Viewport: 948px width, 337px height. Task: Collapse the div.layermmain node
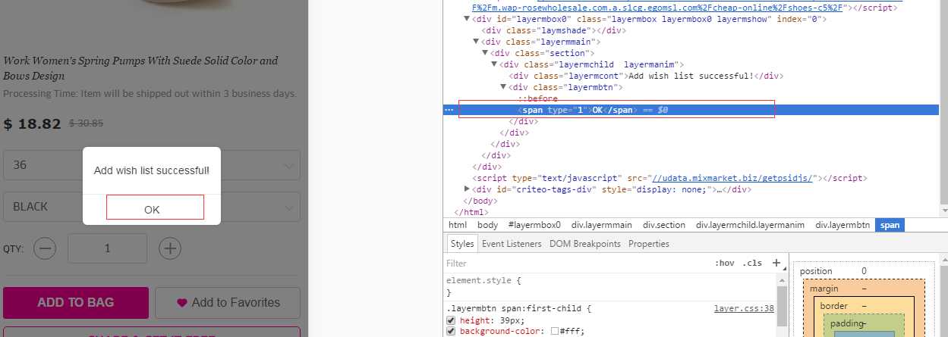(x=476, y=42)
